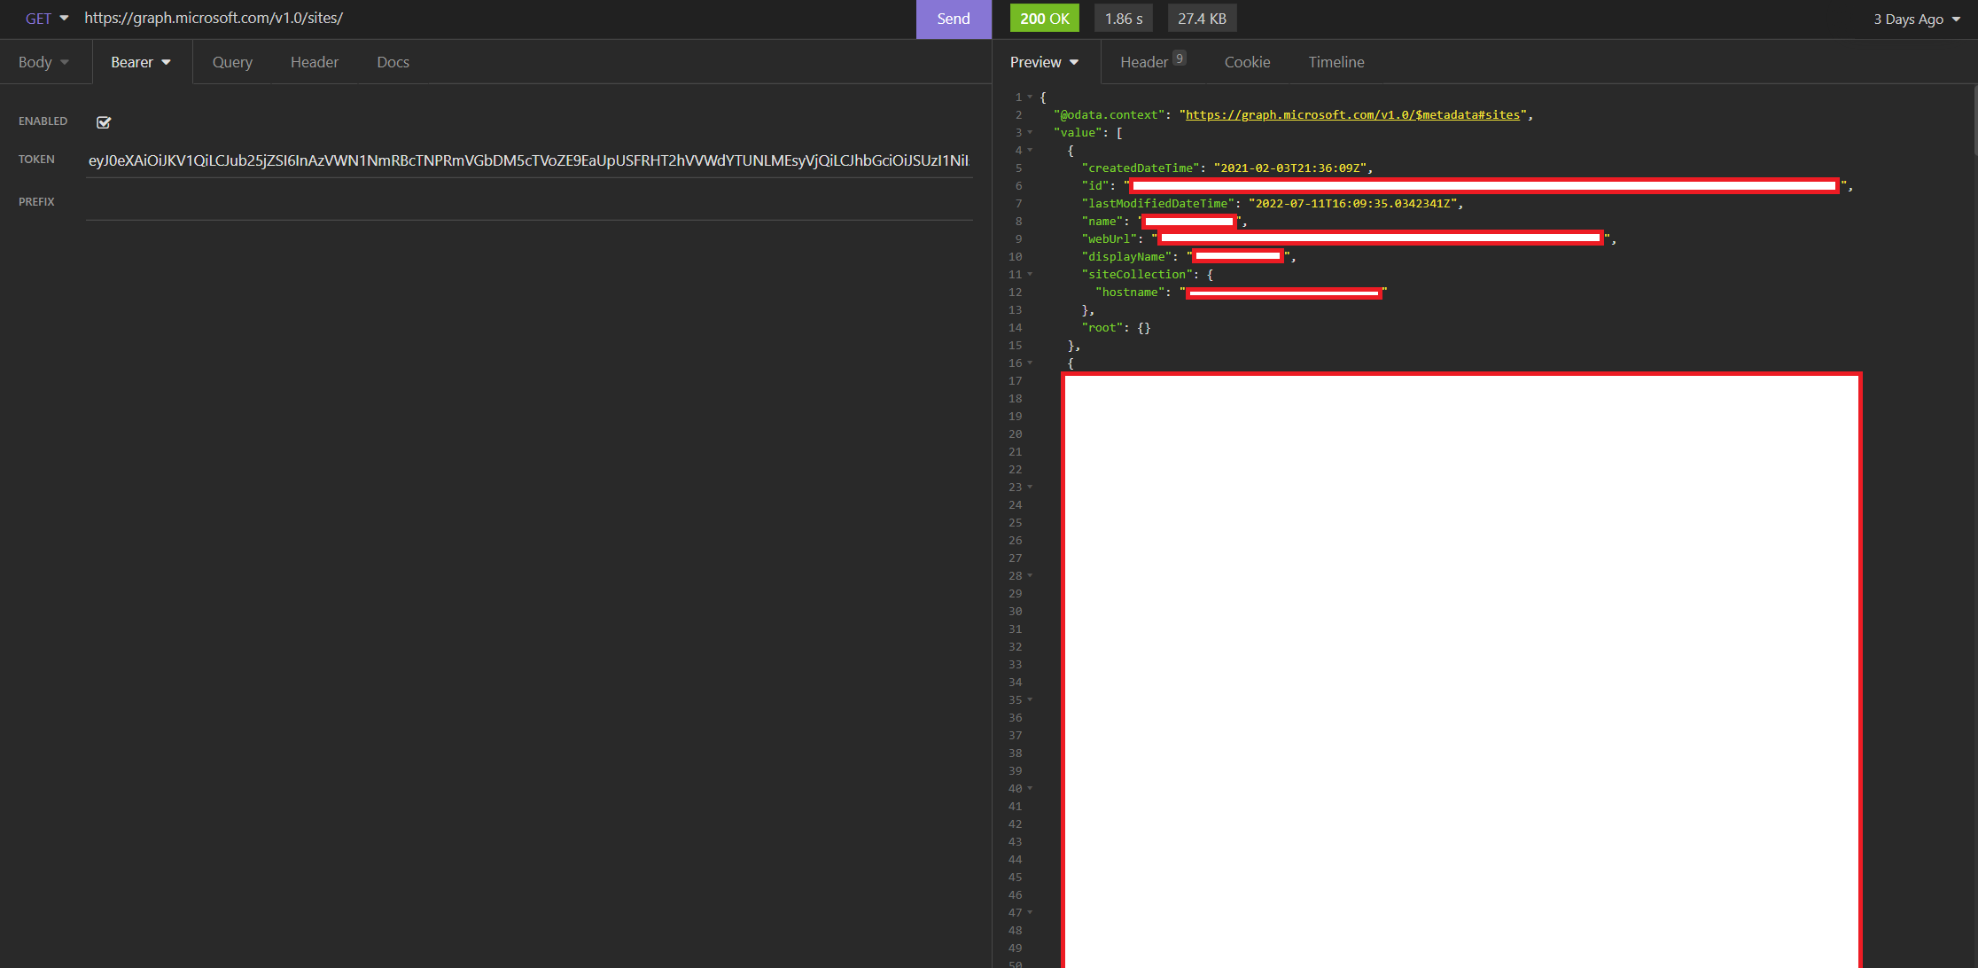Open the Preview mode dropdown
Screen dimensions: 1978x968
tap(1044, 62)
